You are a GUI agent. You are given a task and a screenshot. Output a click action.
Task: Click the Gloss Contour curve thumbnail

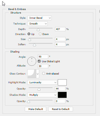point(32,74)
